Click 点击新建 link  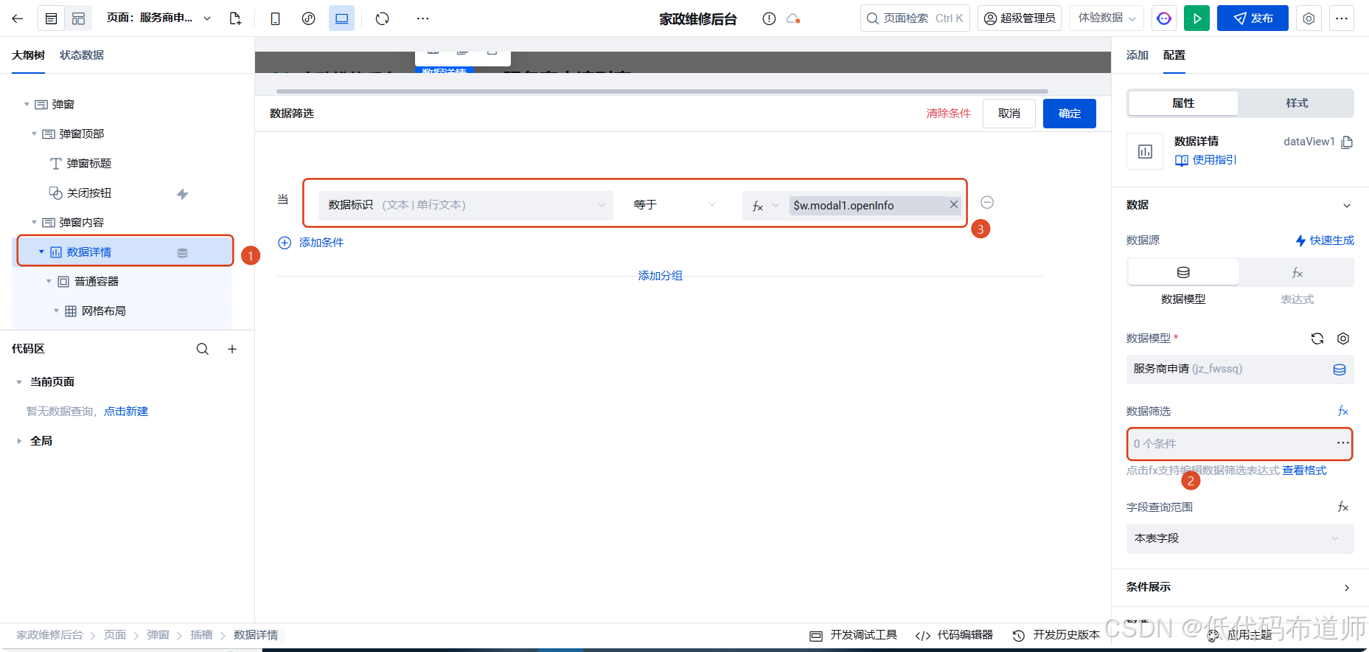point(126,412)
